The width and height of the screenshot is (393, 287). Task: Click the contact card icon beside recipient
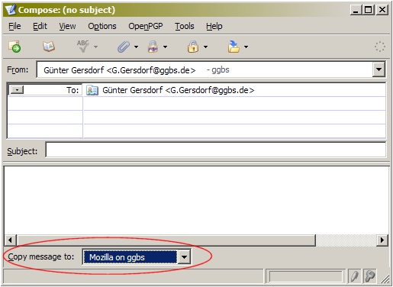point(92,90)
